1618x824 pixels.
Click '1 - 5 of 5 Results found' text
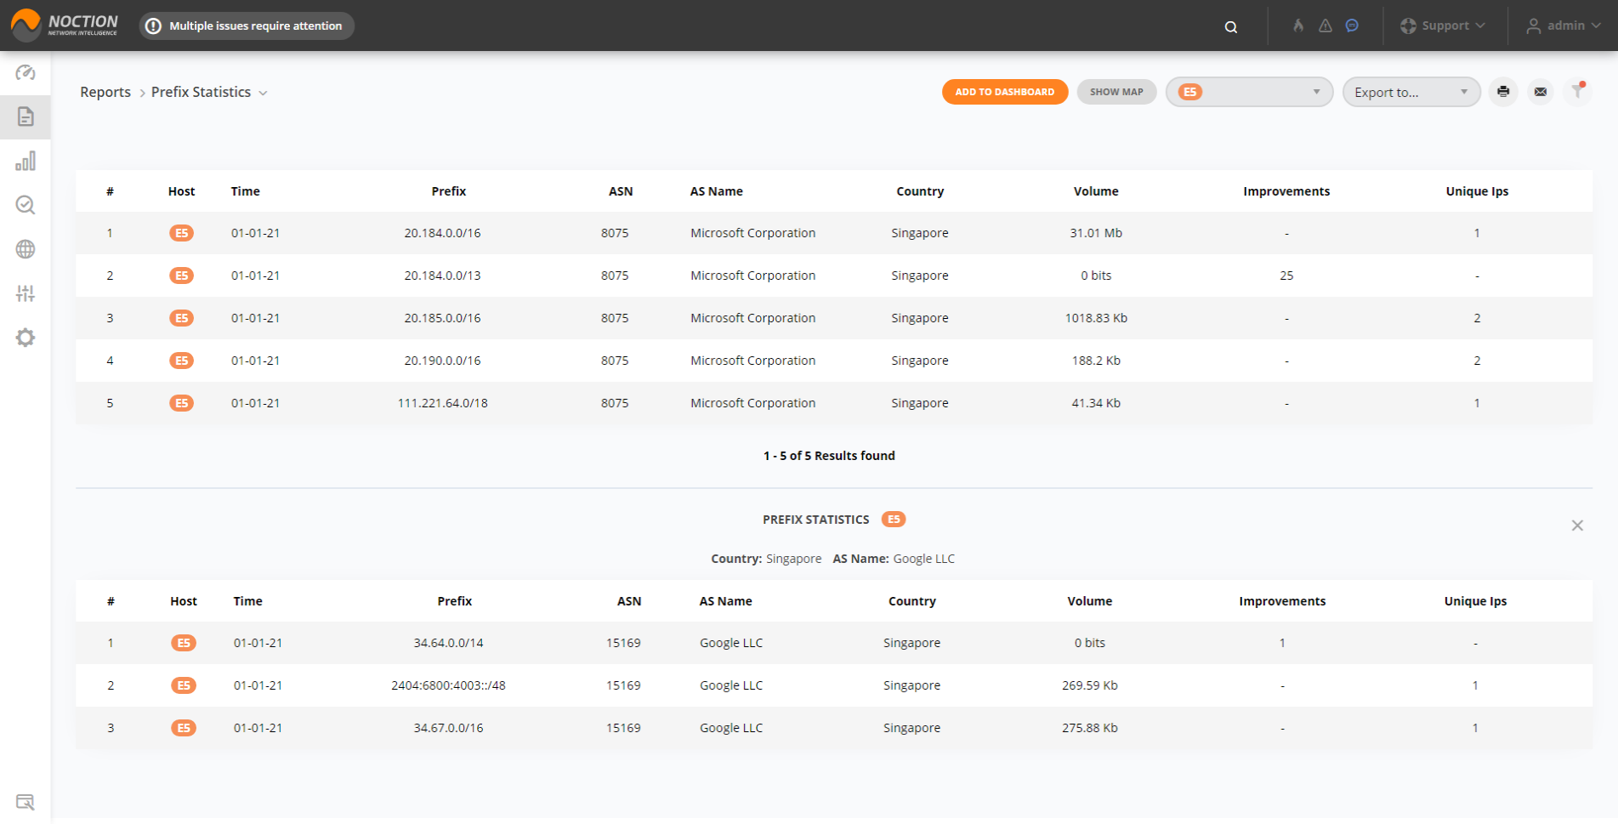pos(829,456)
